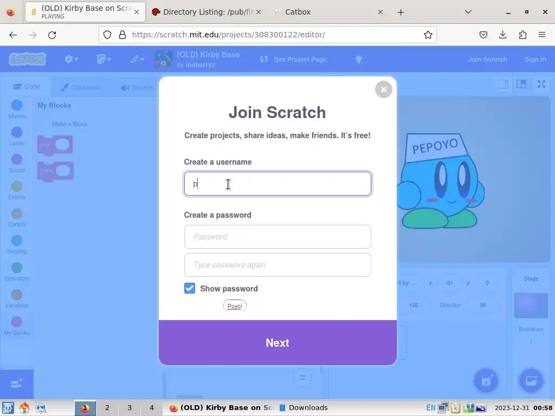Viewport: 555px width, 416px height.
Task: Open the Scratch File menu dropdown
Action: 104,59
